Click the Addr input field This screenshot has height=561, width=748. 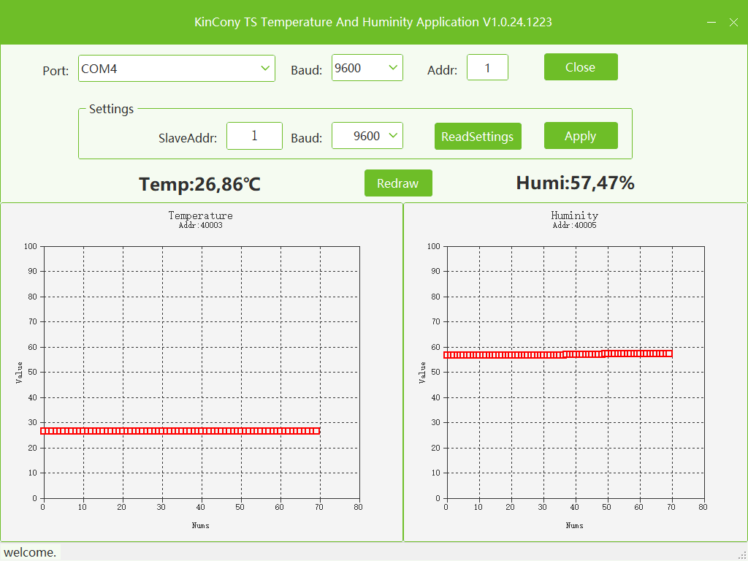487,68
